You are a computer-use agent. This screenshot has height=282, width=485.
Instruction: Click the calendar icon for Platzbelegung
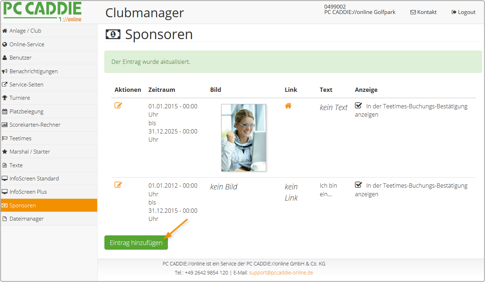[5, 112]
